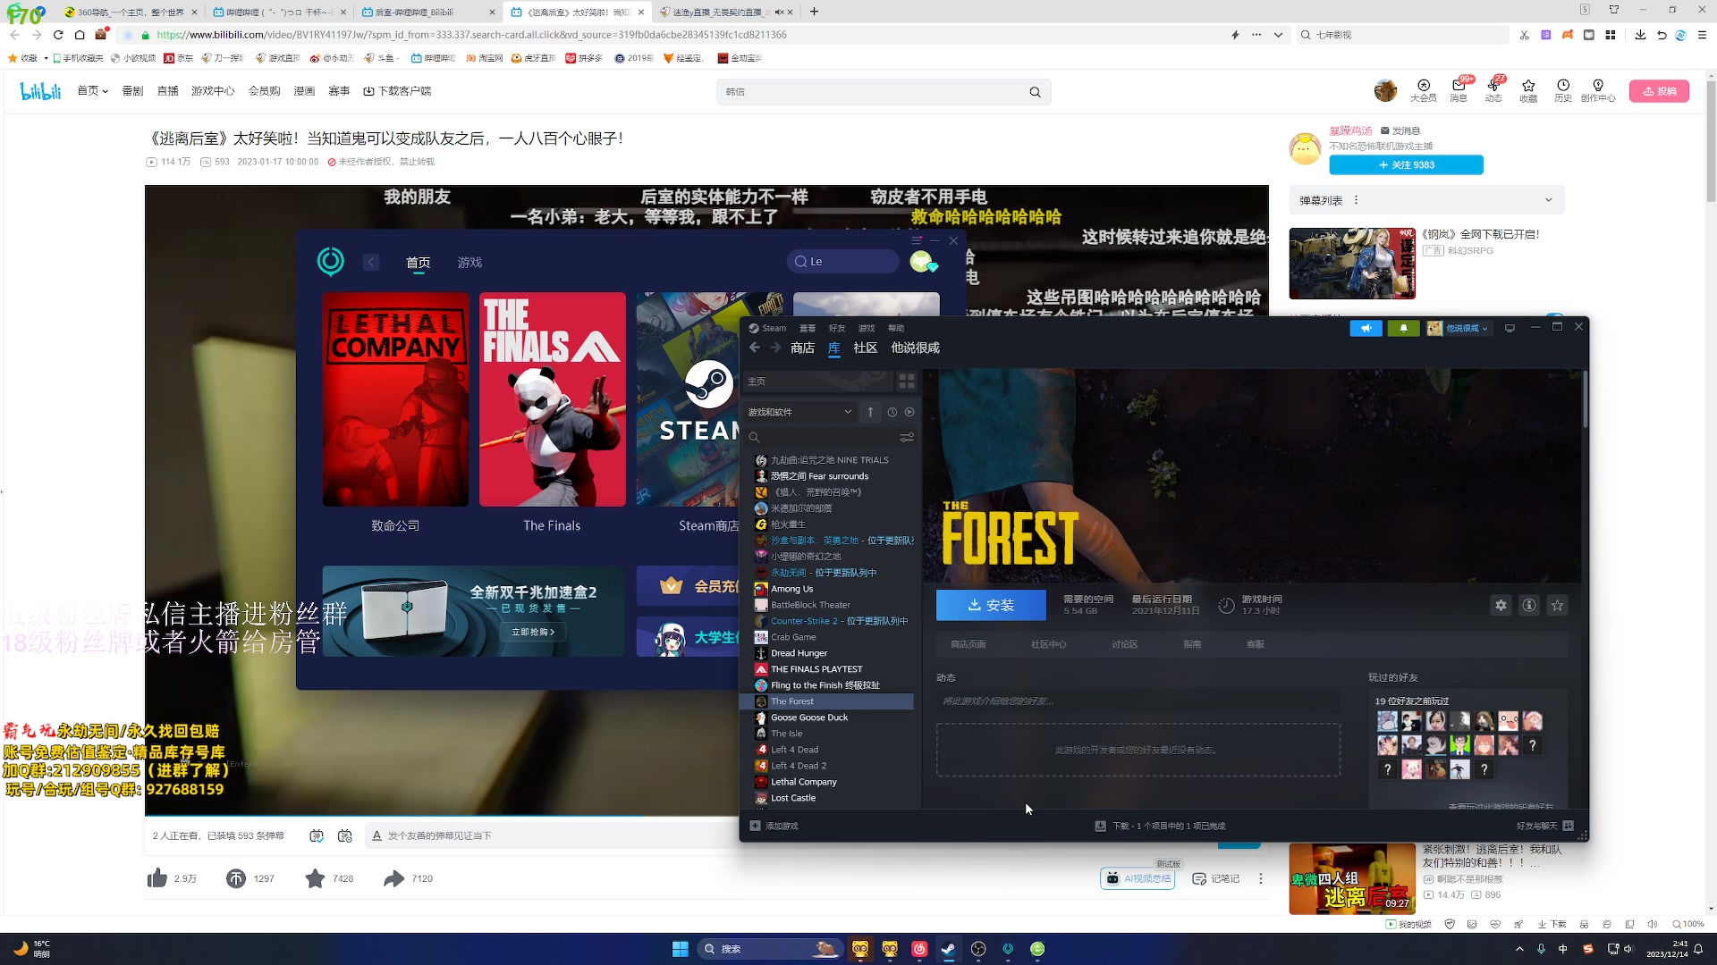Screen dimensions: 1717x965
Task: Open The Forest game settings gear
Action: 1501,605
